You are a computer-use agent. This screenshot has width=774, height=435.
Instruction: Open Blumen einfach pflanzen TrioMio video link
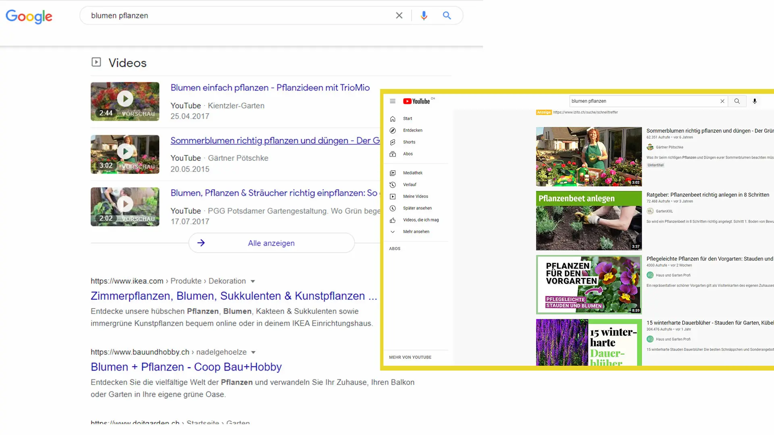[270, 88]
